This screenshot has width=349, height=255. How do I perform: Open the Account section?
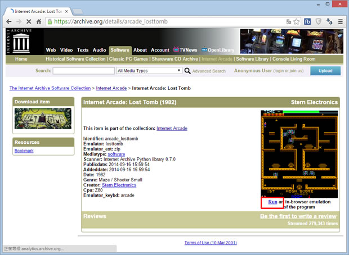(x=160, y=50)
